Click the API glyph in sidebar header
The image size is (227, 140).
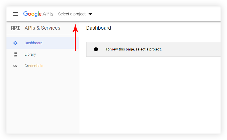[x=15, y=28]
